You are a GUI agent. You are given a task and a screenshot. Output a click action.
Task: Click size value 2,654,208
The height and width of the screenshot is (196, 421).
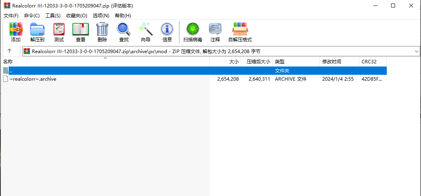point(228,79)
